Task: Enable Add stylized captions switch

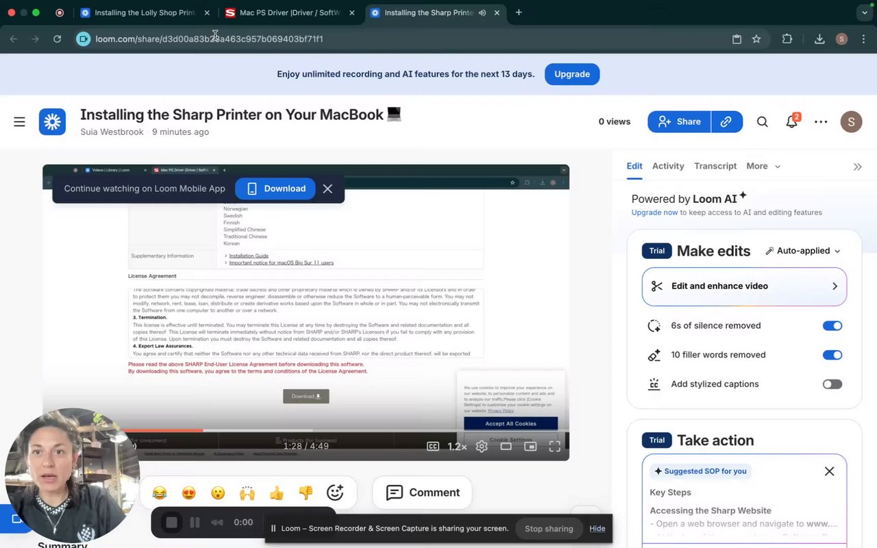Action: tap(832, 384)
